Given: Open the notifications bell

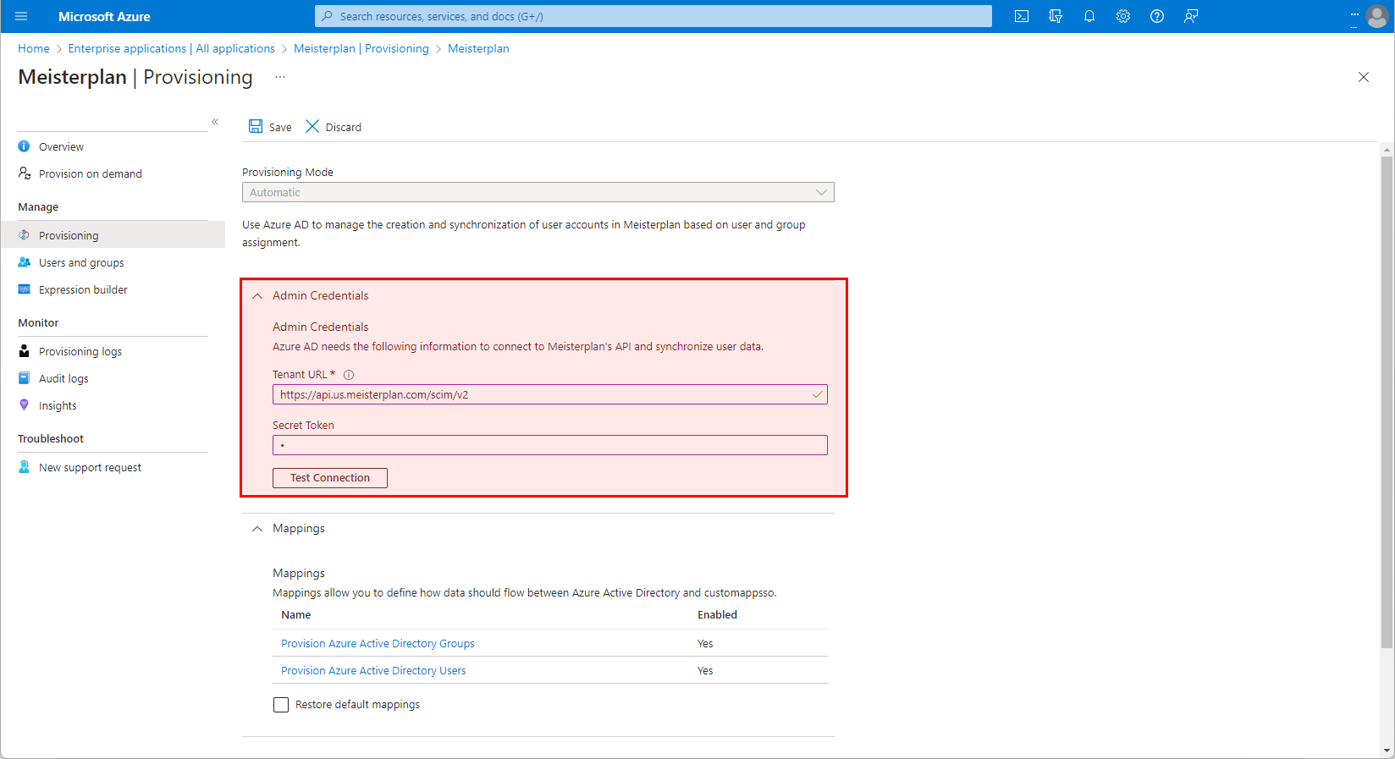Looking at the screenshot, I should click(1089, 16).
